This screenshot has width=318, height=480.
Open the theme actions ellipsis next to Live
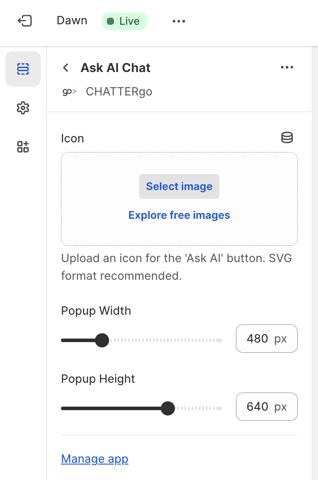pyautogui.click(x=179, y=21)
